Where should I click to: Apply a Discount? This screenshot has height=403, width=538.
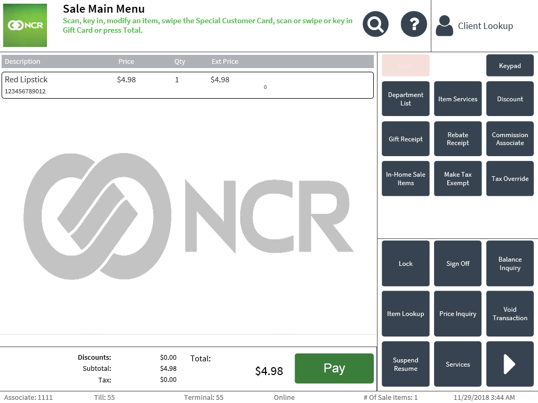coord(509,99)
